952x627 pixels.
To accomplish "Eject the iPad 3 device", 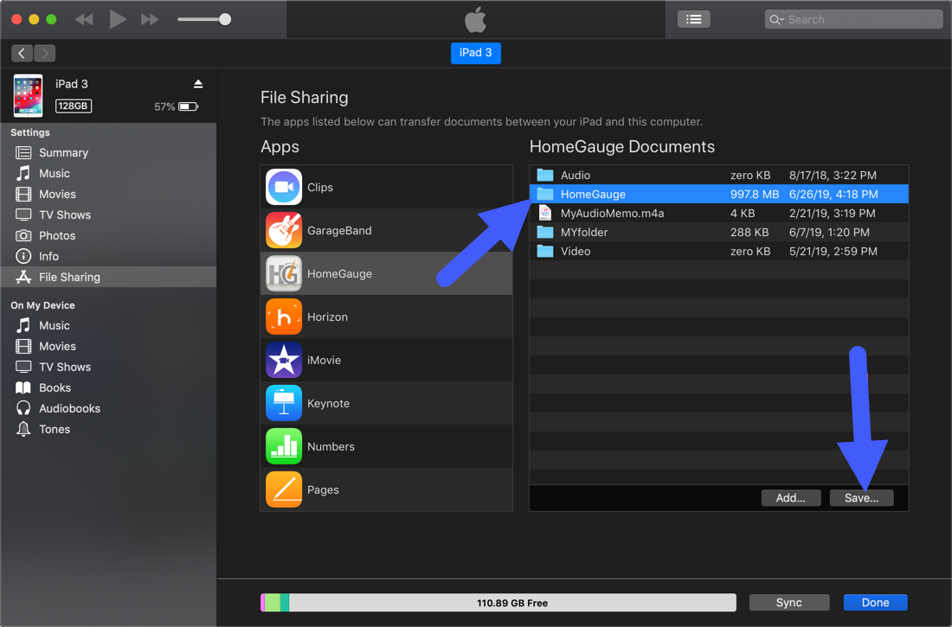I will 198,83.
